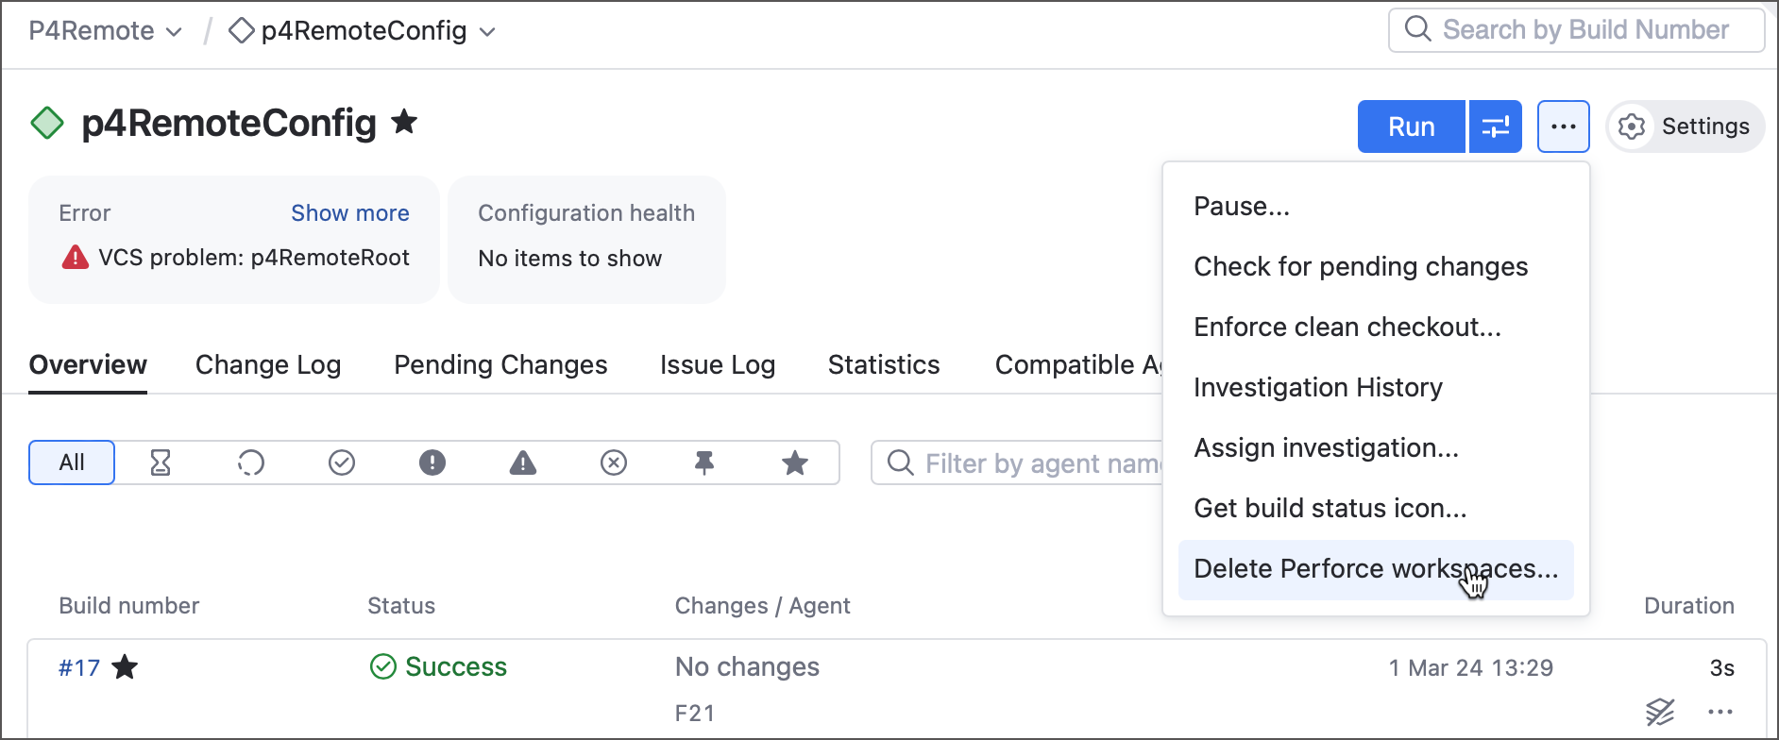Select the queued builds filter icon
The image size is (1779, 740).
(x=161, y=462)
